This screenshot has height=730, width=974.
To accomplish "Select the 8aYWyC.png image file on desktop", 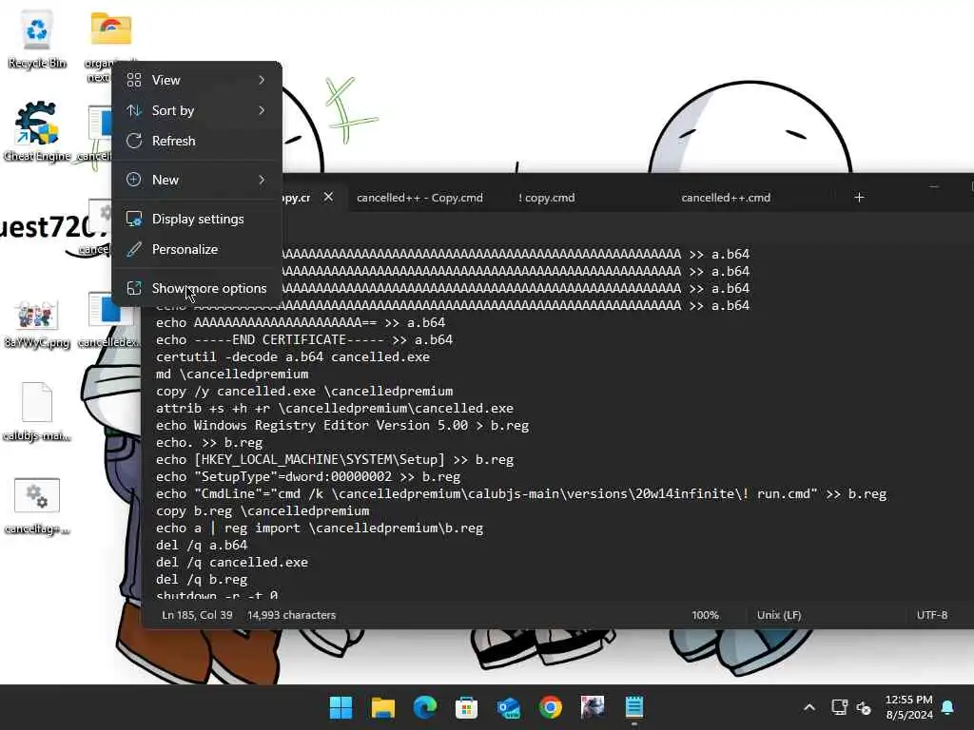I will (x=37, y=324).
